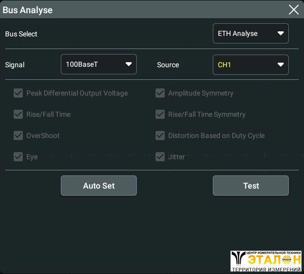
Task: Click the Signal label text
Action: tap(15, 65)
